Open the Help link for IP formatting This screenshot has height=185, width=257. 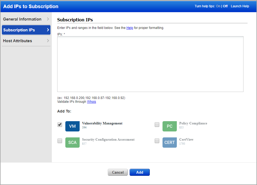[130, 28]
